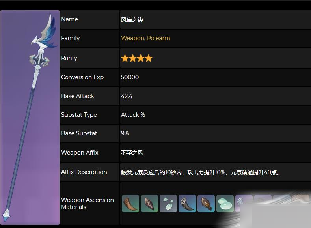Click the plain brown horn material icon

click(130, 204)
